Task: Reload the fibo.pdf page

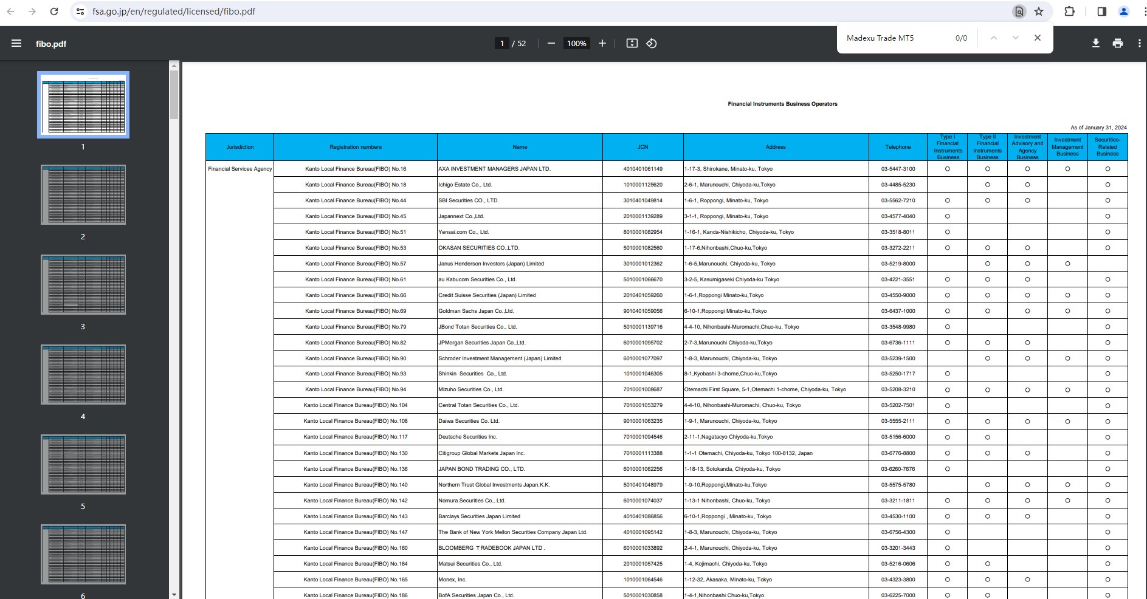Action: [x=54, y=12]
